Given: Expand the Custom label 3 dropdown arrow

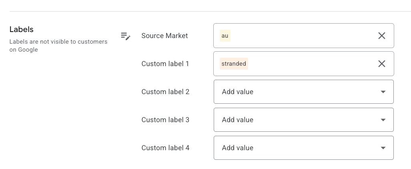Looking at the screenshot, I should 383,120.
